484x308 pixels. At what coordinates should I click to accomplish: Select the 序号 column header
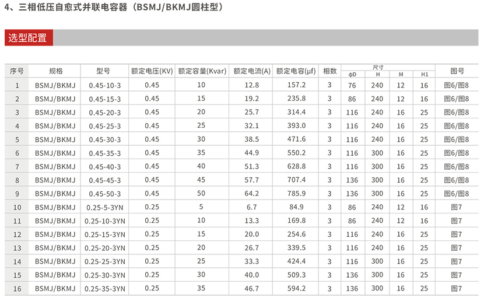[x=17, y=71]
